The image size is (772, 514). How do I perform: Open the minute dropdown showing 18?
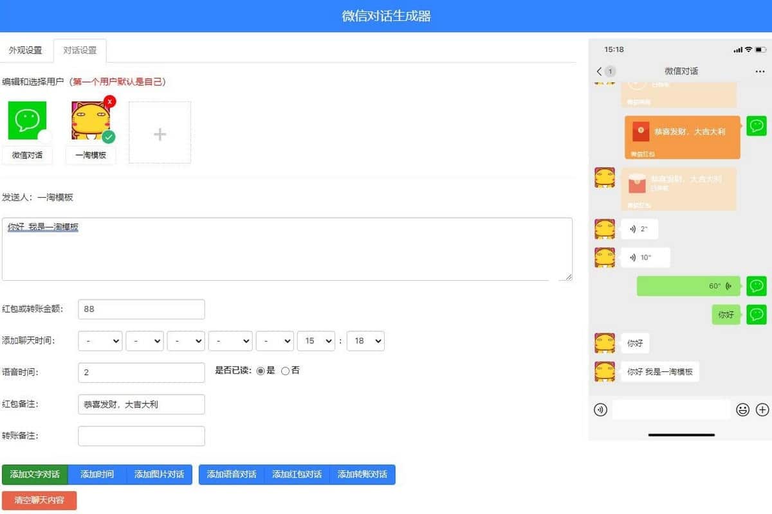click(365, 341)
